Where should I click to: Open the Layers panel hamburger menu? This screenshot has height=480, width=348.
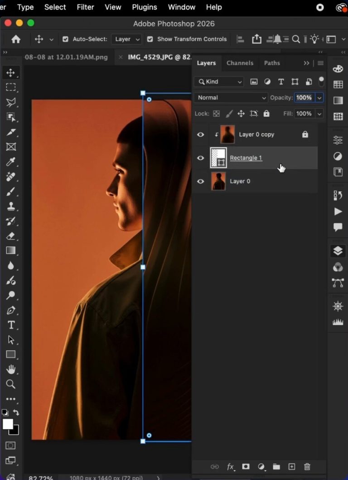tap(320, 63)
